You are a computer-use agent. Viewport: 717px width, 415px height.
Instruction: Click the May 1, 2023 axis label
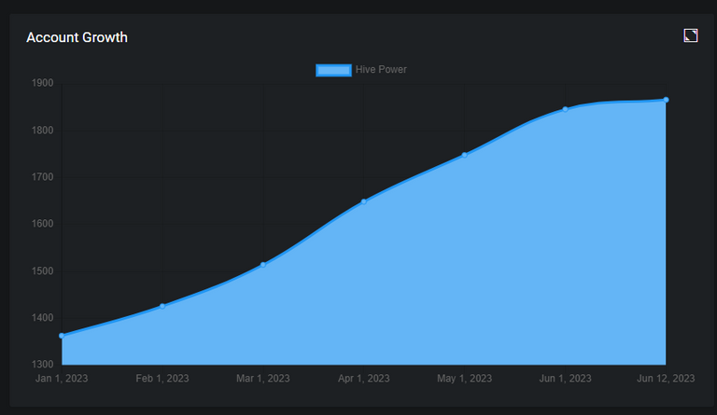465,379
